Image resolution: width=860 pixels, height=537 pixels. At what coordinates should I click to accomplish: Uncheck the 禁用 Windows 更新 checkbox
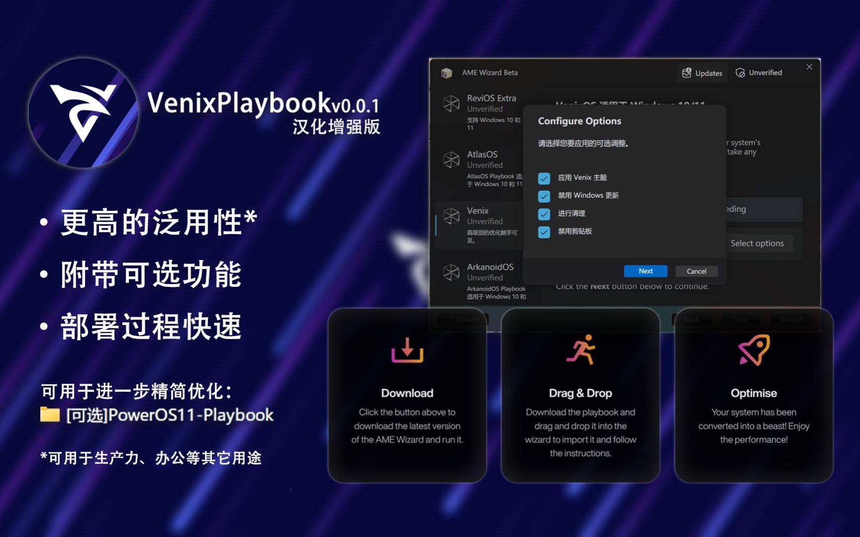(x=544, y=196)
